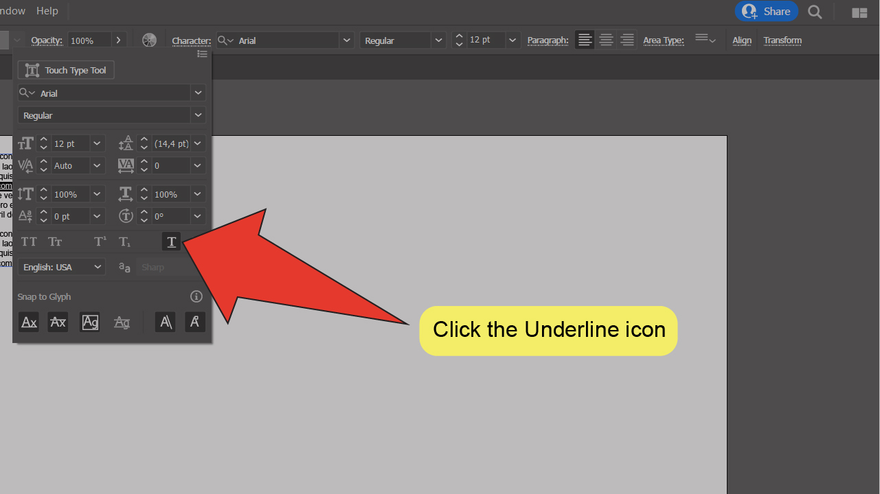The height and width of the screenshot is (494, 880).
Task: Open the Character panel flyout menu
Action: pos(202,54)
